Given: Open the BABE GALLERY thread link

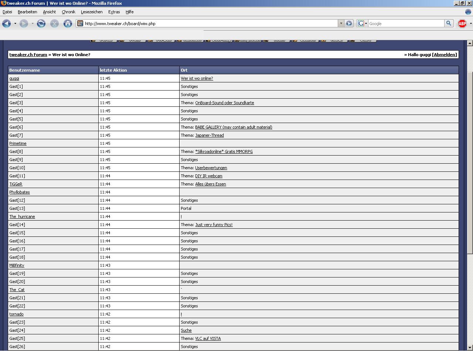Looking at the screenshot, I should click(234, 127).
